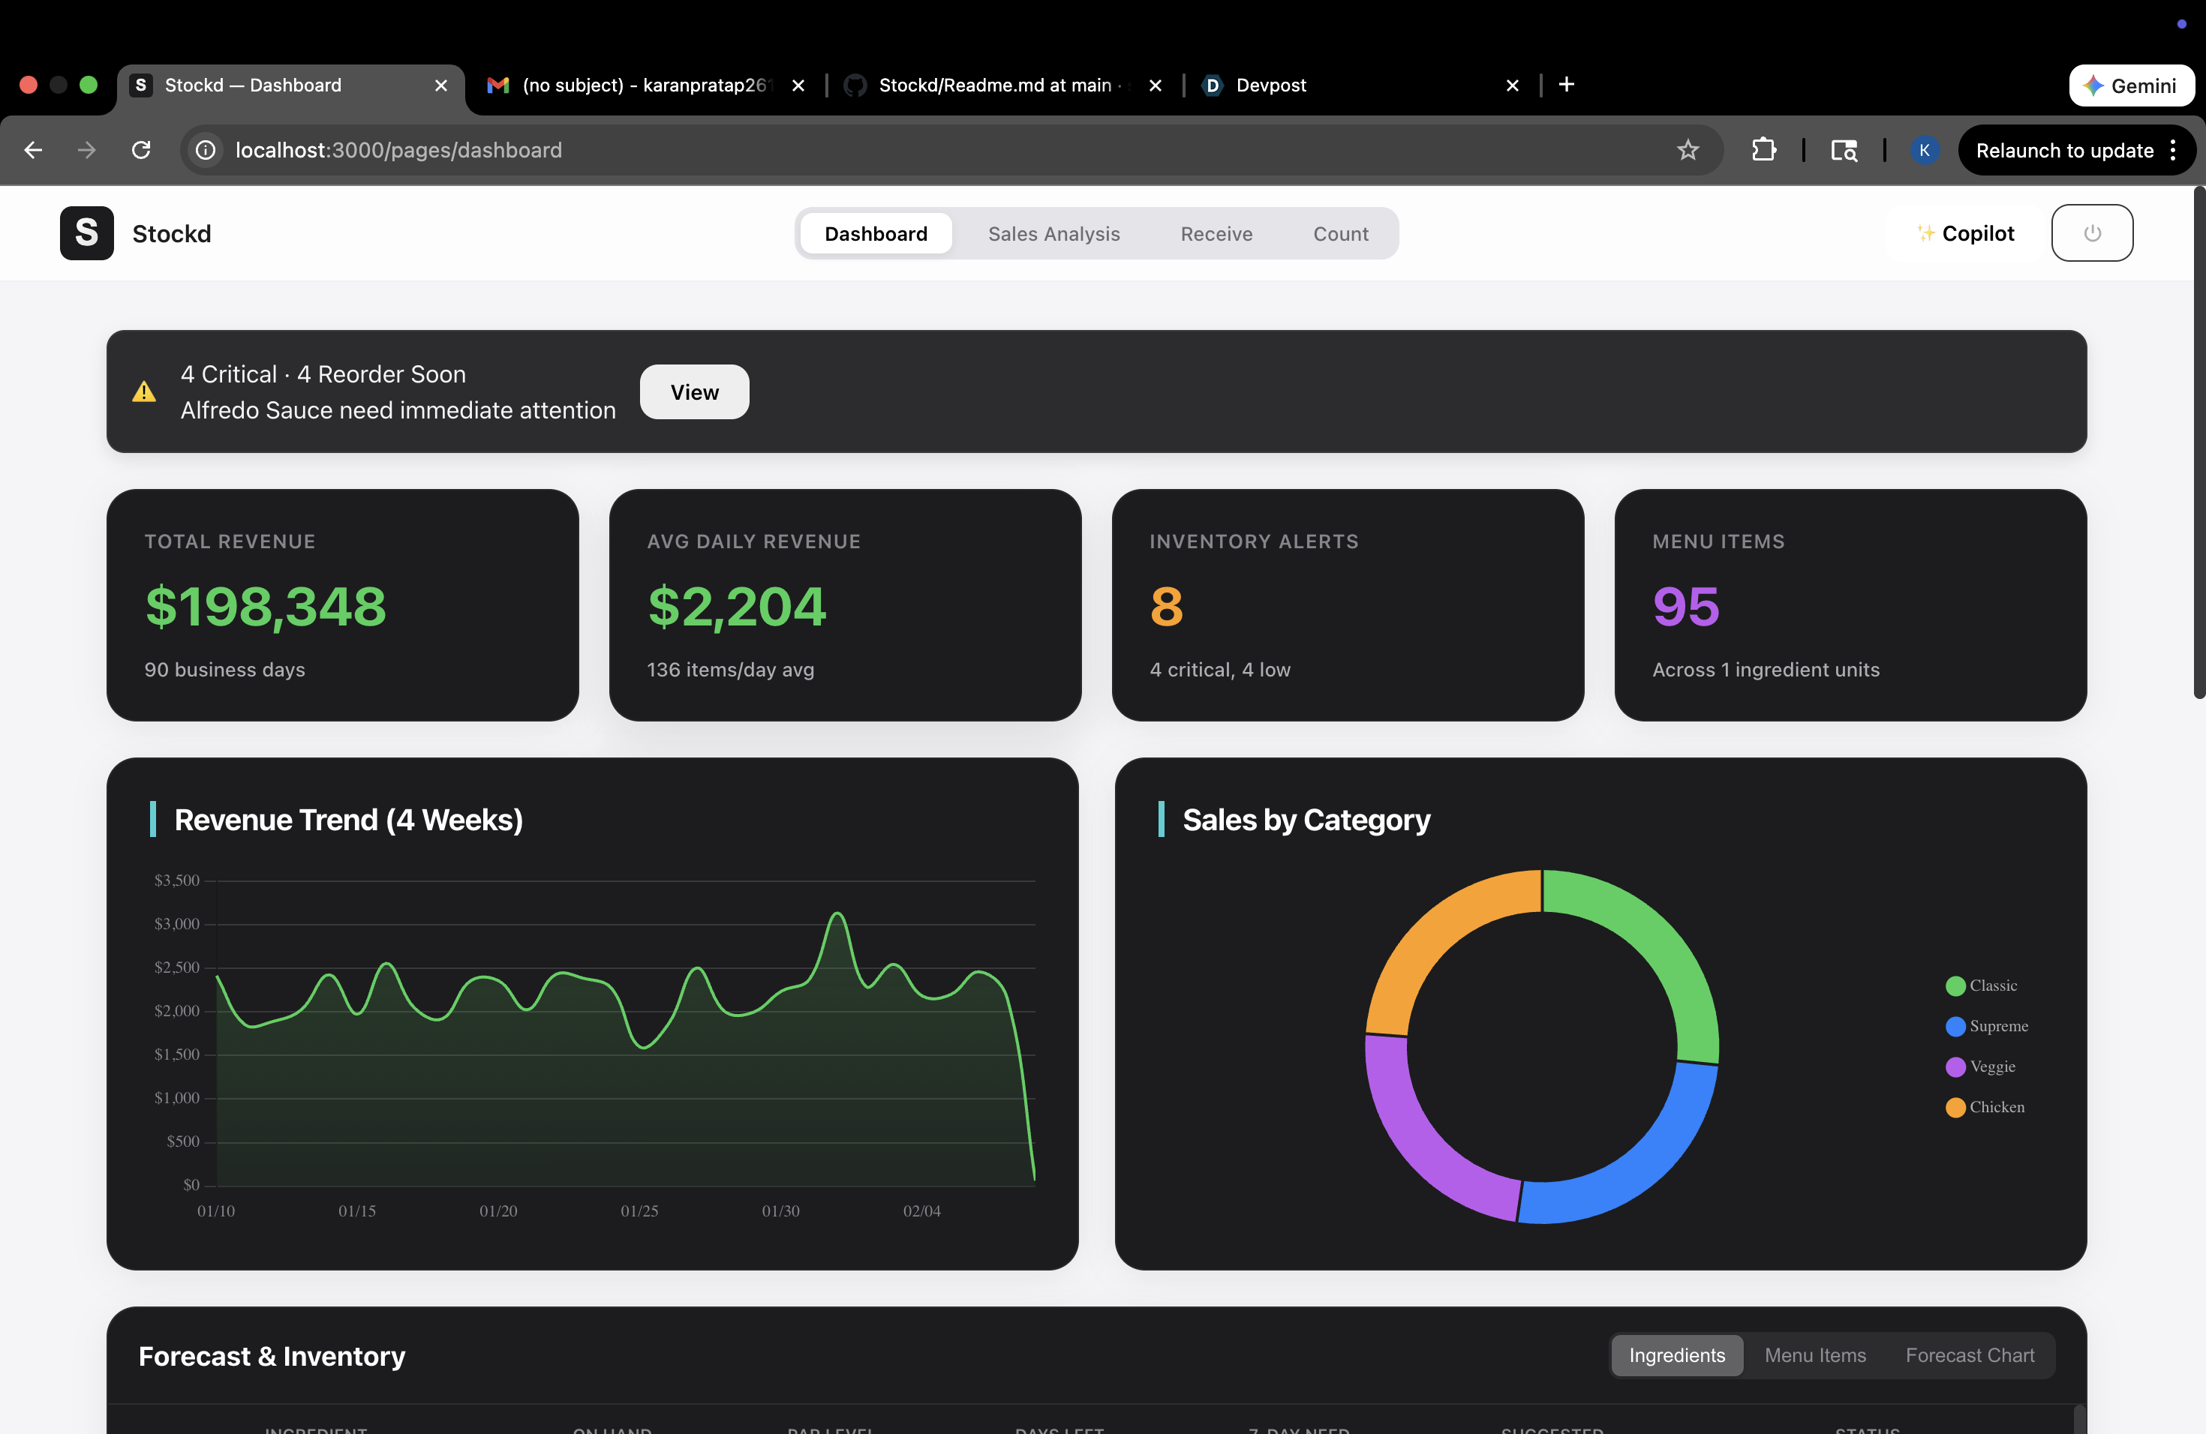Open new tab with plus icon
Image resolution: width=2206 pixels, height=1434 pixels.
(x=1567, y=85)
